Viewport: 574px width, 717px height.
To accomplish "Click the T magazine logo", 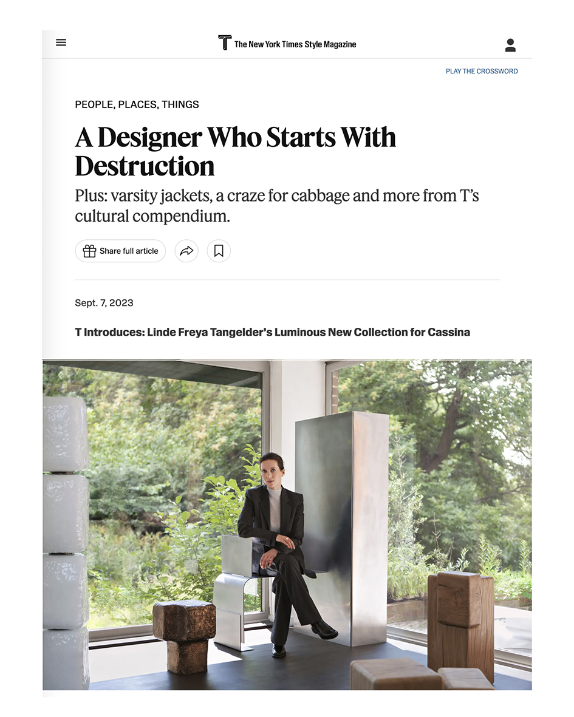I will click(225, 42).
